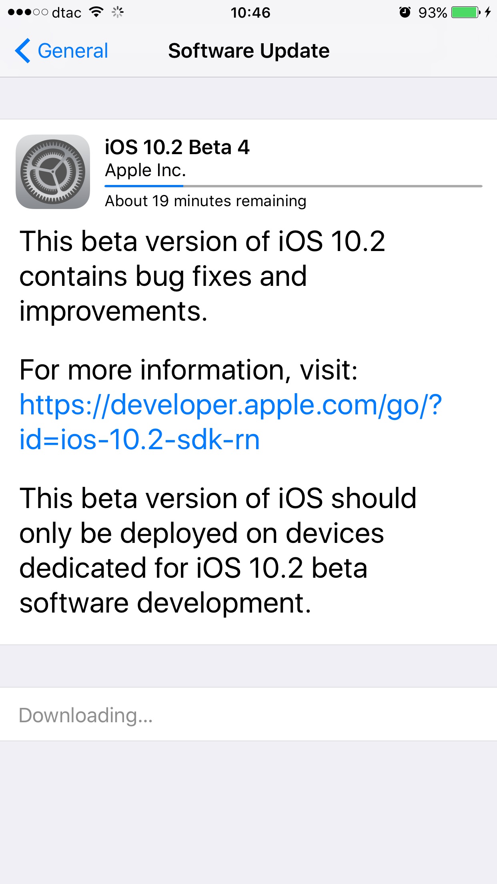Tap the iOS 10.2 Beta 4 heading

click(177, 147)
